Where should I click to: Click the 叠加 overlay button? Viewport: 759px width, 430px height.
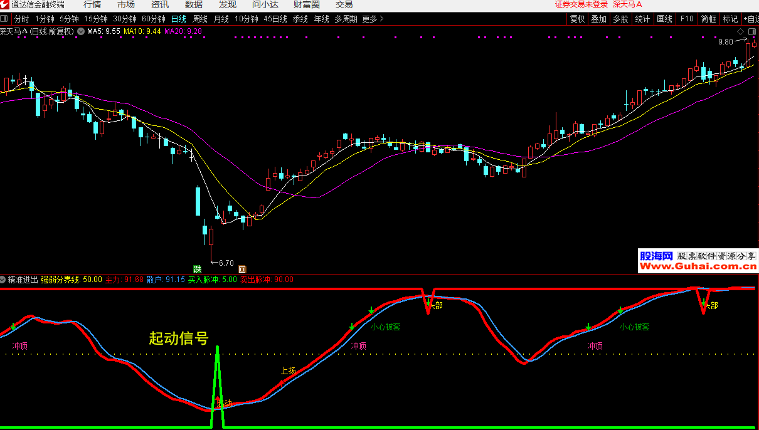[x=598, y=19]
